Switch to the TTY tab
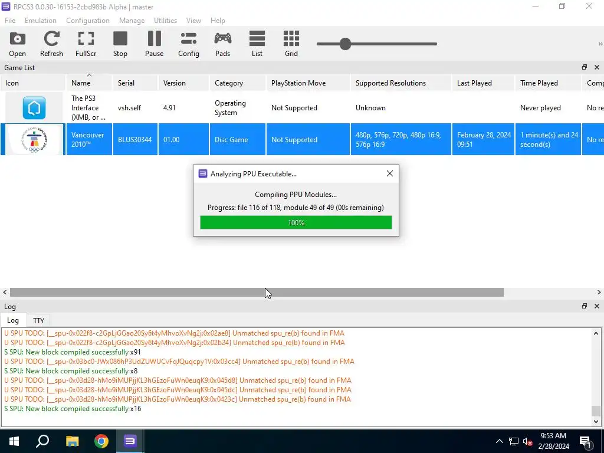604x453 pixels. click(38, 320)
